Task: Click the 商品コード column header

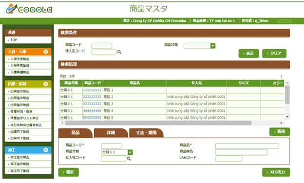Action: [x=93, y=83]
